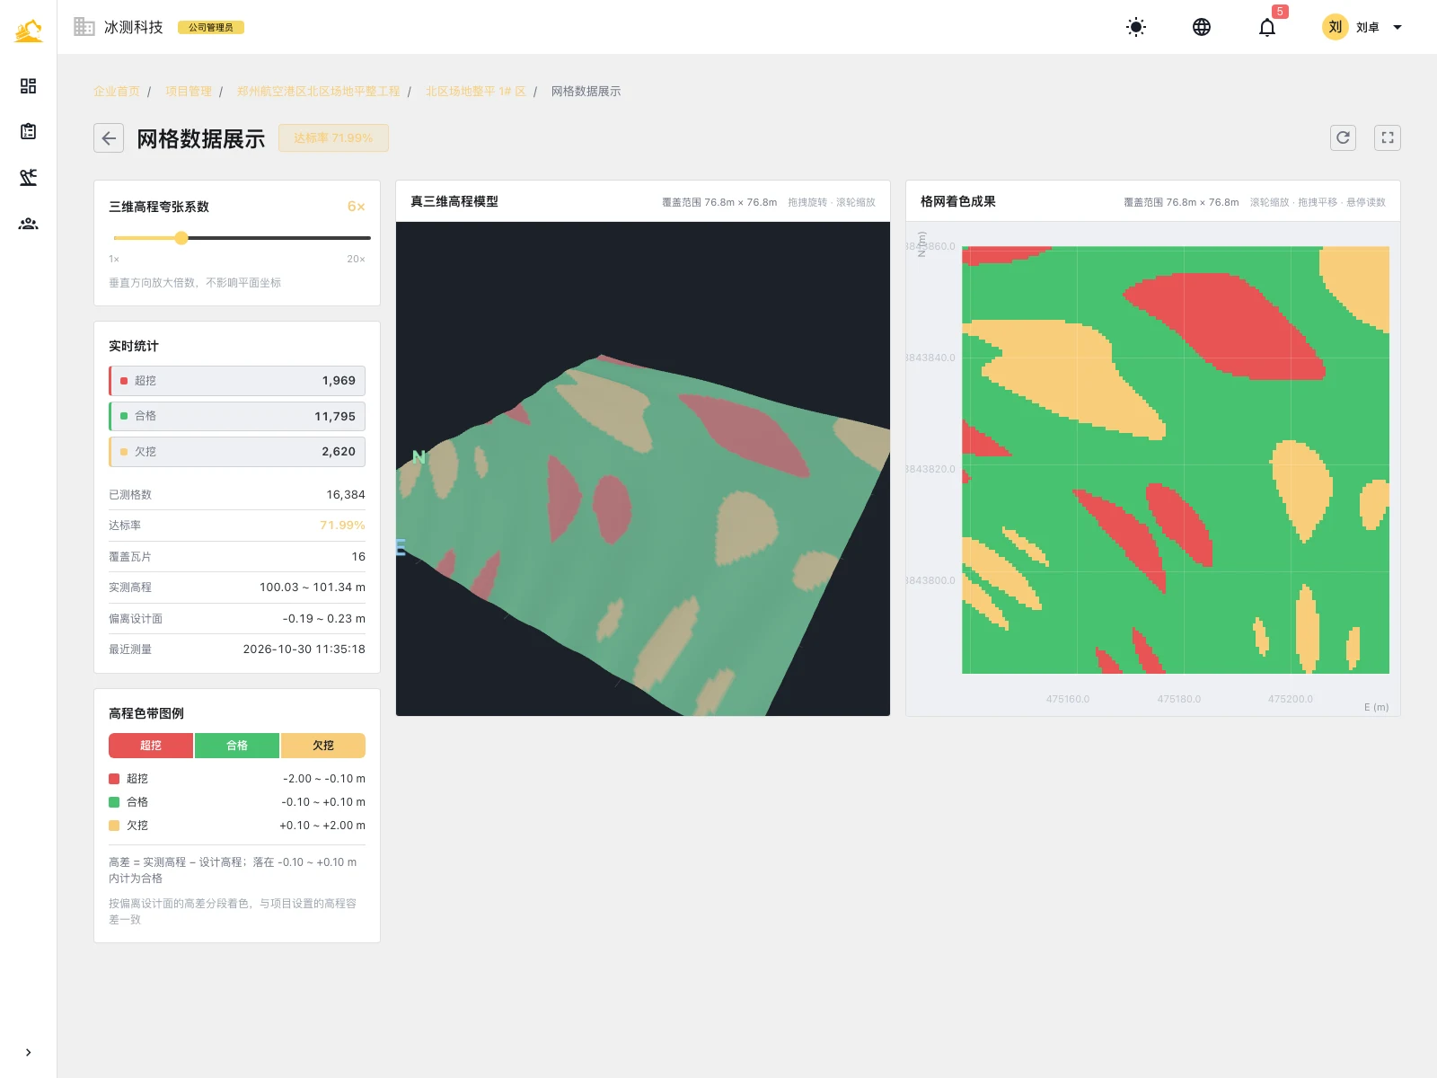Click the 冰测科技 company name

point(134,27)
